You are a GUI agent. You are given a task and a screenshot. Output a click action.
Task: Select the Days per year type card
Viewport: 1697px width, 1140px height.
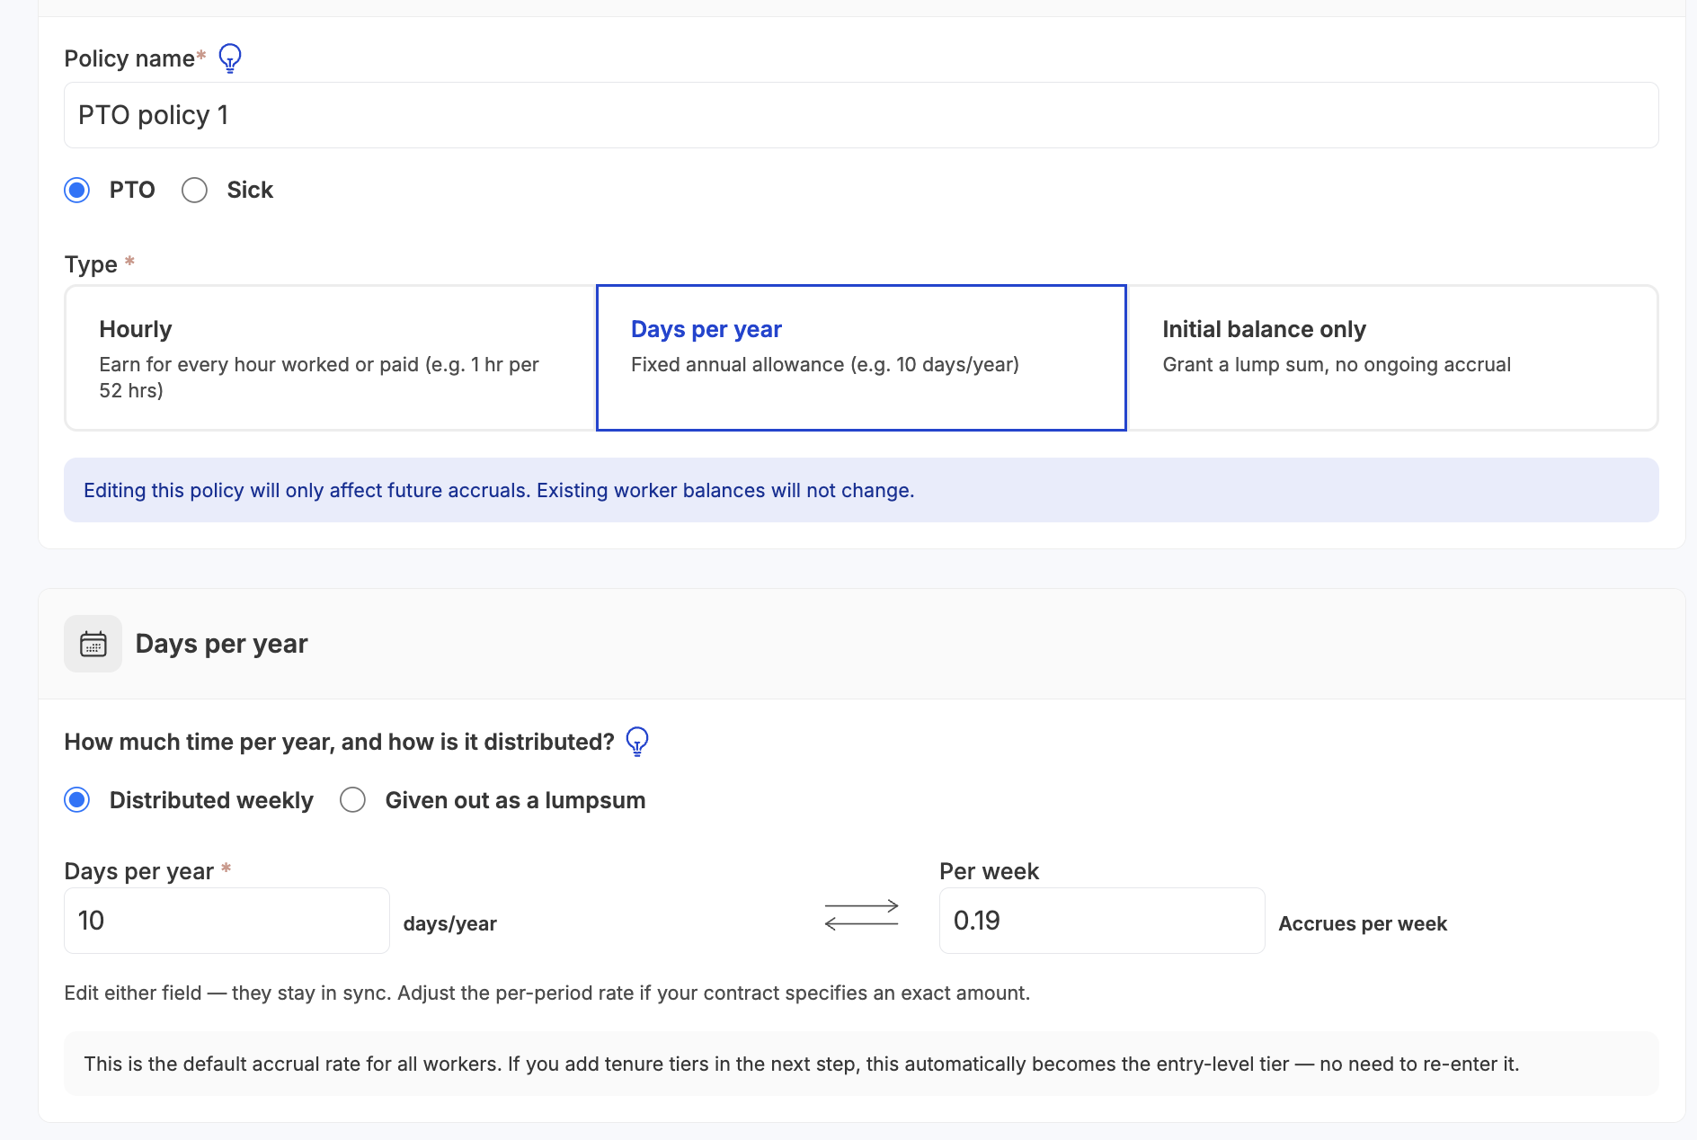tap(860, 357)
